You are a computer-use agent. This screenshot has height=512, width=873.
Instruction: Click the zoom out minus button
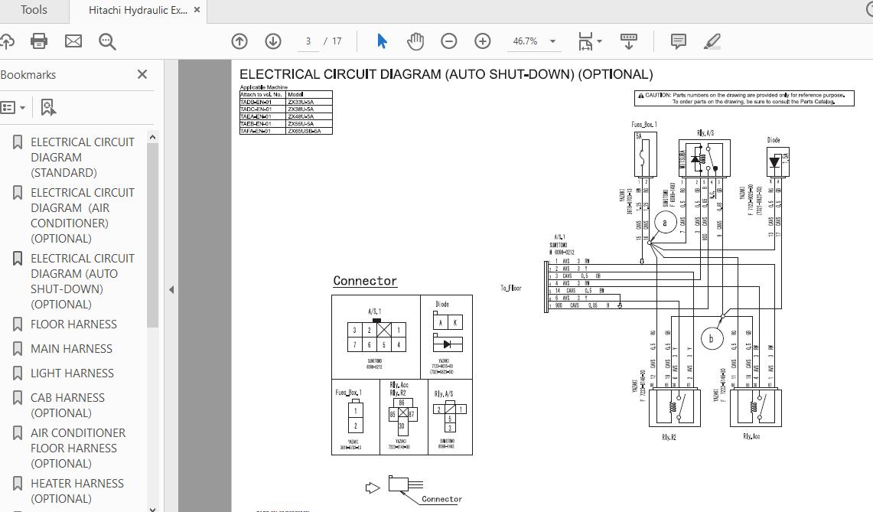[449, 41]
